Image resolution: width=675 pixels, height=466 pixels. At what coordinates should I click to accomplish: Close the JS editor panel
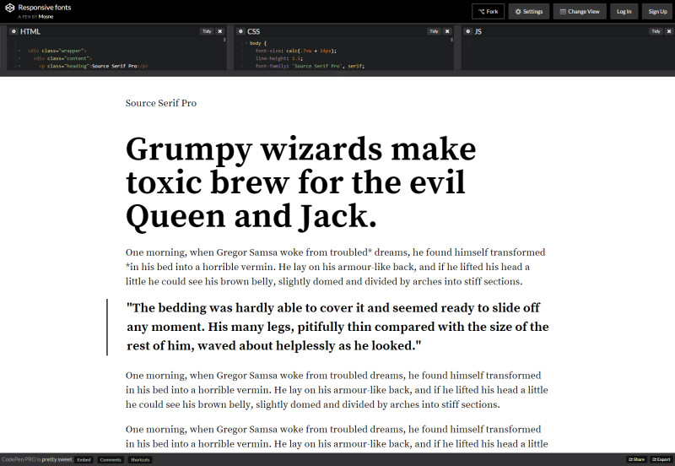point(668,31)
